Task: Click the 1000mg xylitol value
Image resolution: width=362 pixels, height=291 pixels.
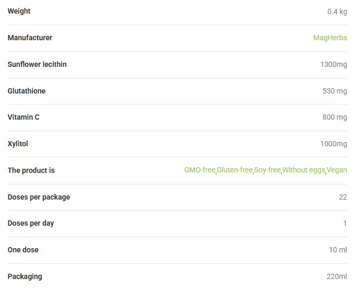Action: pos(333,144)
